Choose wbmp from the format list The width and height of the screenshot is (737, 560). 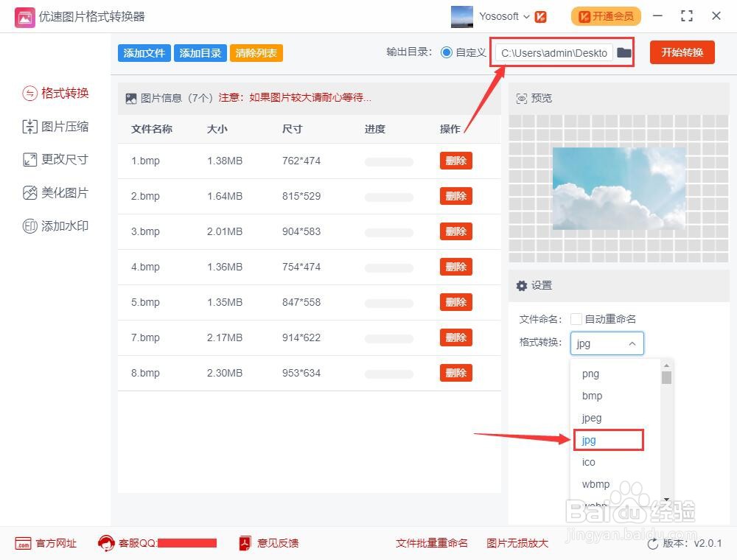[x=595, y=484]
